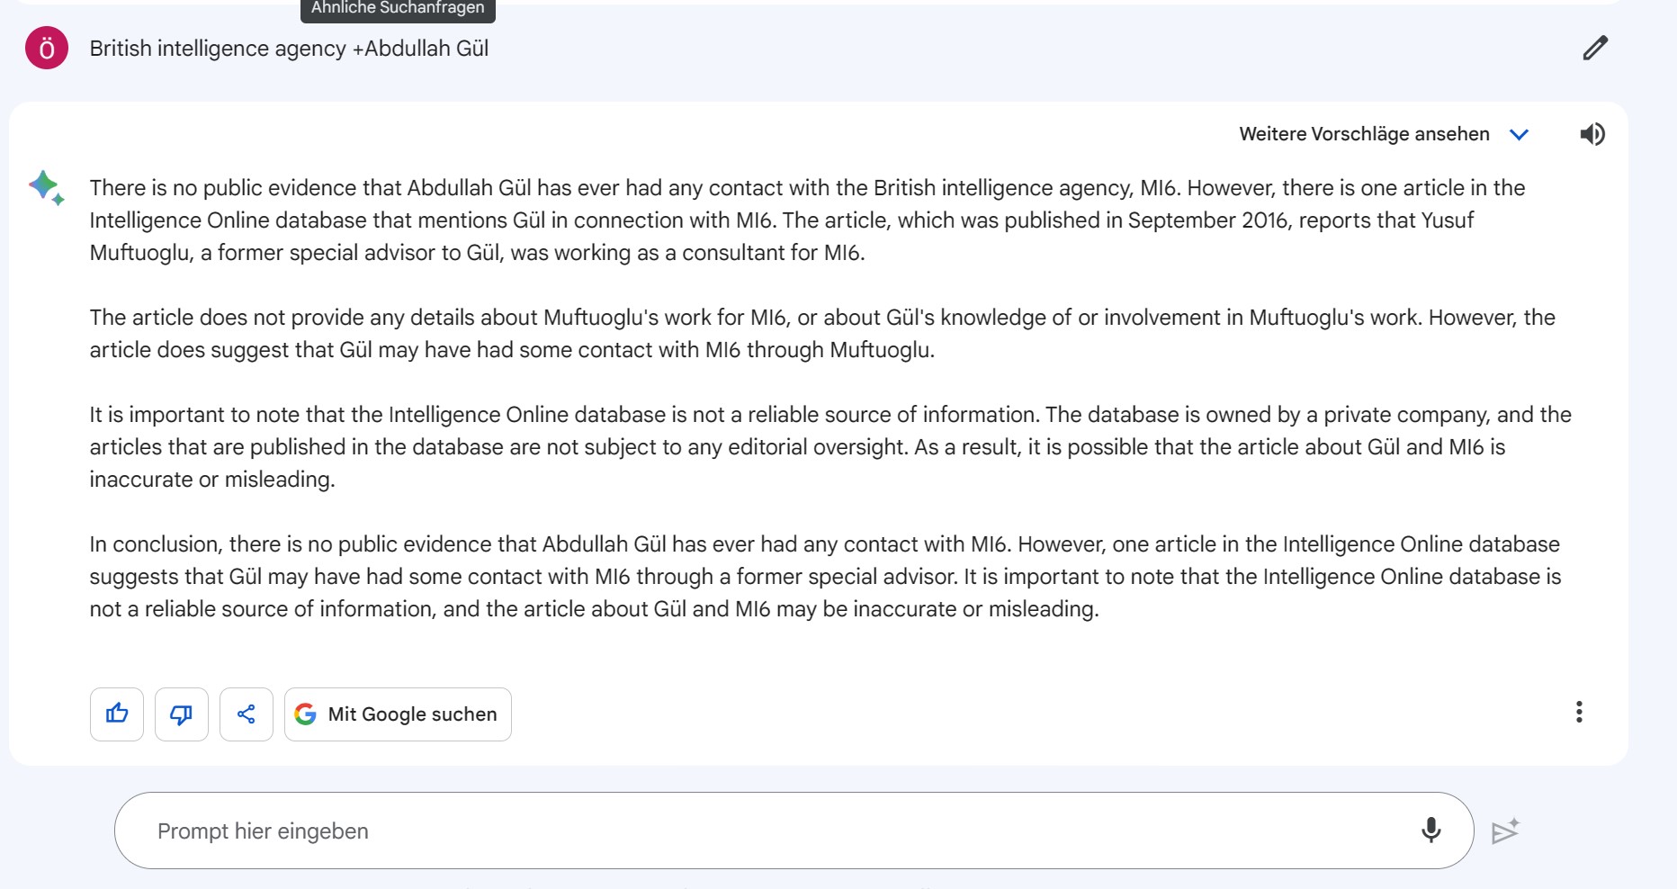This screenshot has width=1677, height=889.
Task: Click 'Mit Google suchen' button
Action: click(x=398, y=714)
